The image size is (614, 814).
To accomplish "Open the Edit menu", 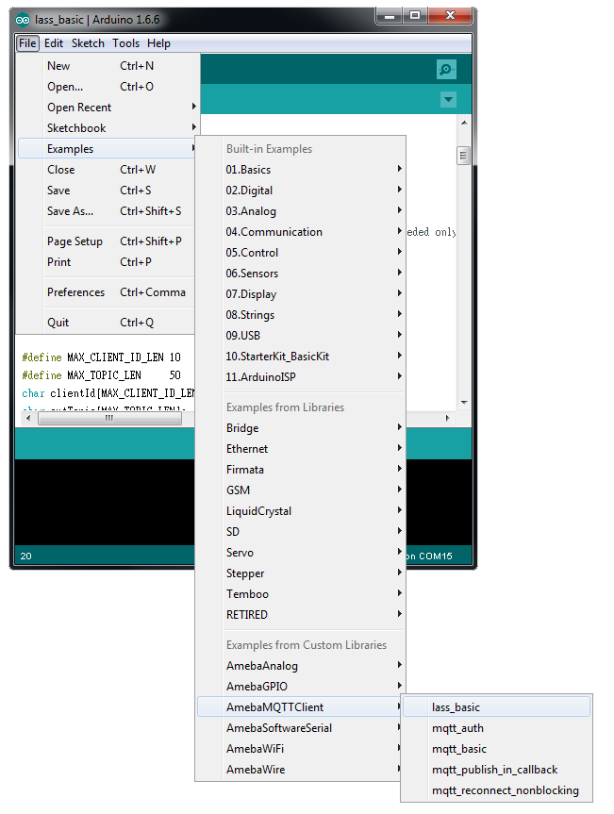I will [x=54, y=43].
